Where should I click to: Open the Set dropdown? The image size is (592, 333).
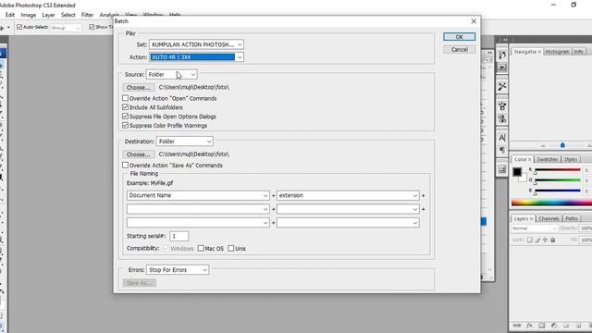(196, 44)
